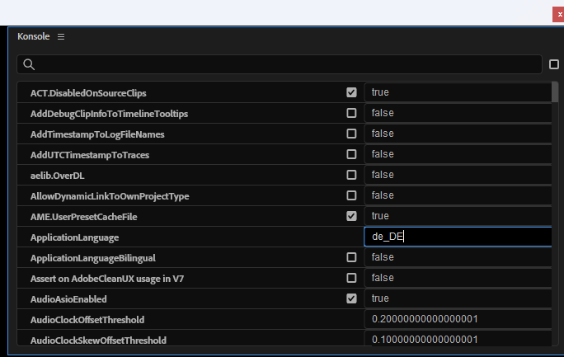Check the AddUTCTimestampToTraces option
The height and width of the screenshot is (357, 564).
(352, 154)
